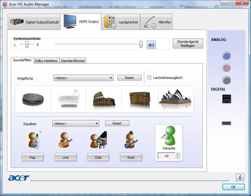Confirm with the OK button
Viewport: 251px width, 196px height.
pyautogui.click(x=233, y=187)
